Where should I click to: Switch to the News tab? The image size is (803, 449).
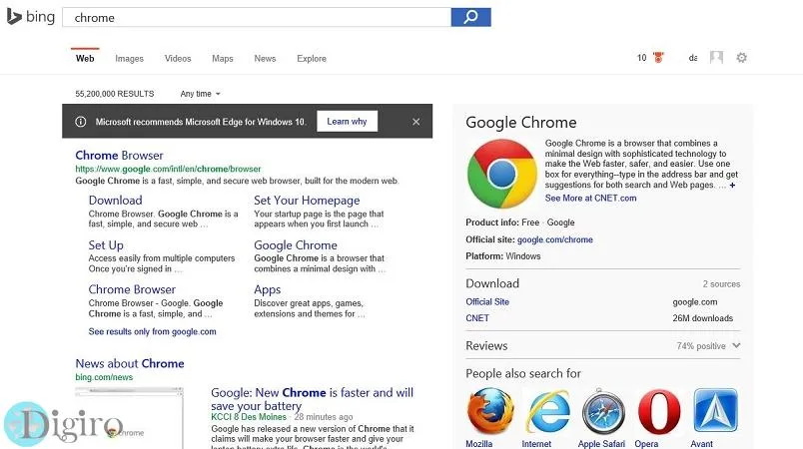pyautogui.click(x=265, y=58)
